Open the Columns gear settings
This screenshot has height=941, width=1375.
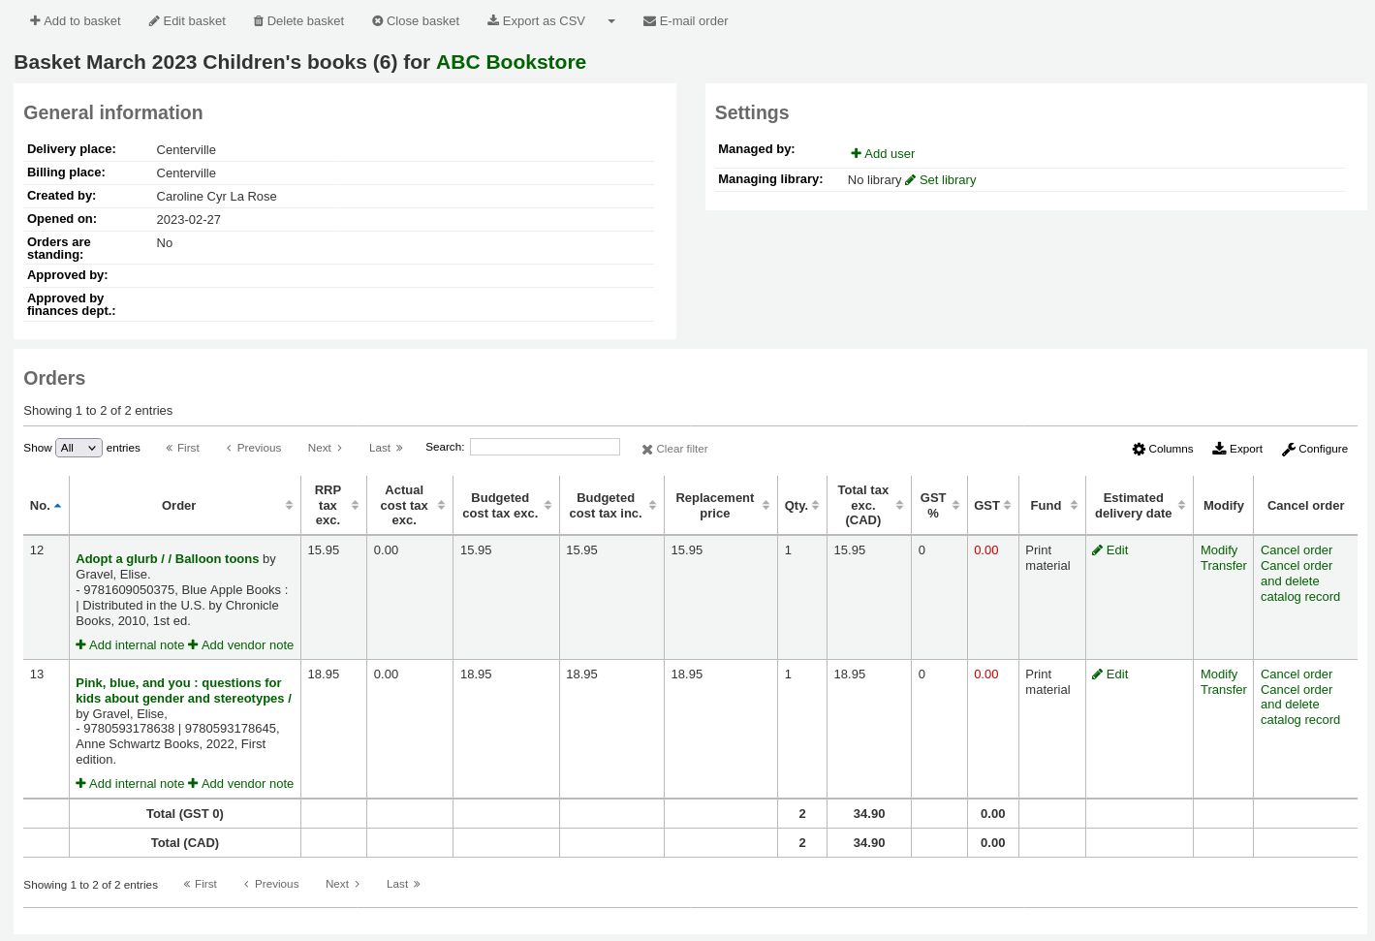coord(1139,449)
